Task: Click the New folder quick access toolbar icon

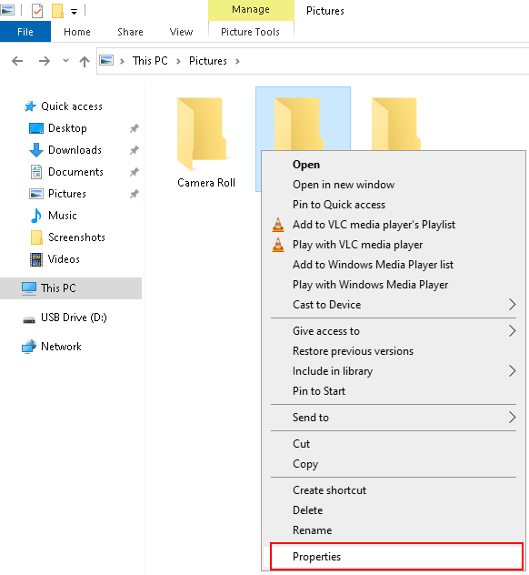Action: tap(57, 11)
